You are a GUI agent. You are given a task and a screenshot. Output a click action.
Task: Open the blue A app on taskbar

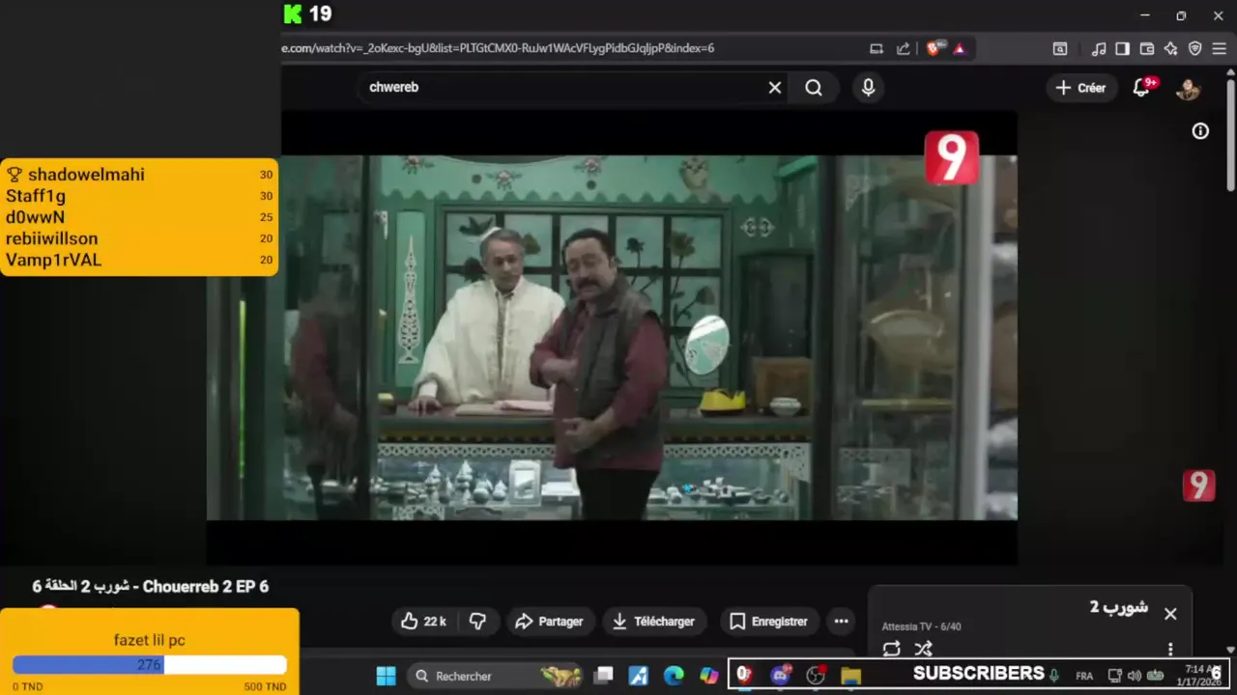tap(638, 676)
